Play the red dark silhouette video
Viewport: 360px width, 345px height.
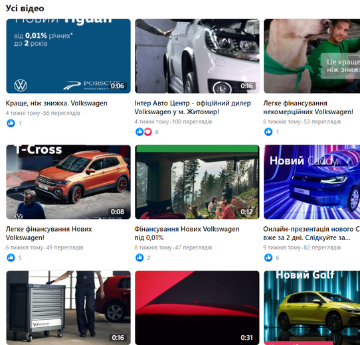click(197, 308)
